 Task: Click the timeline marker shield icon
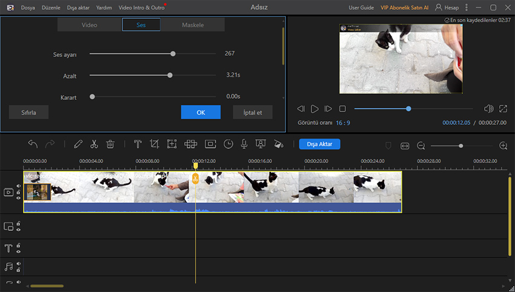(x=388, y=145)
